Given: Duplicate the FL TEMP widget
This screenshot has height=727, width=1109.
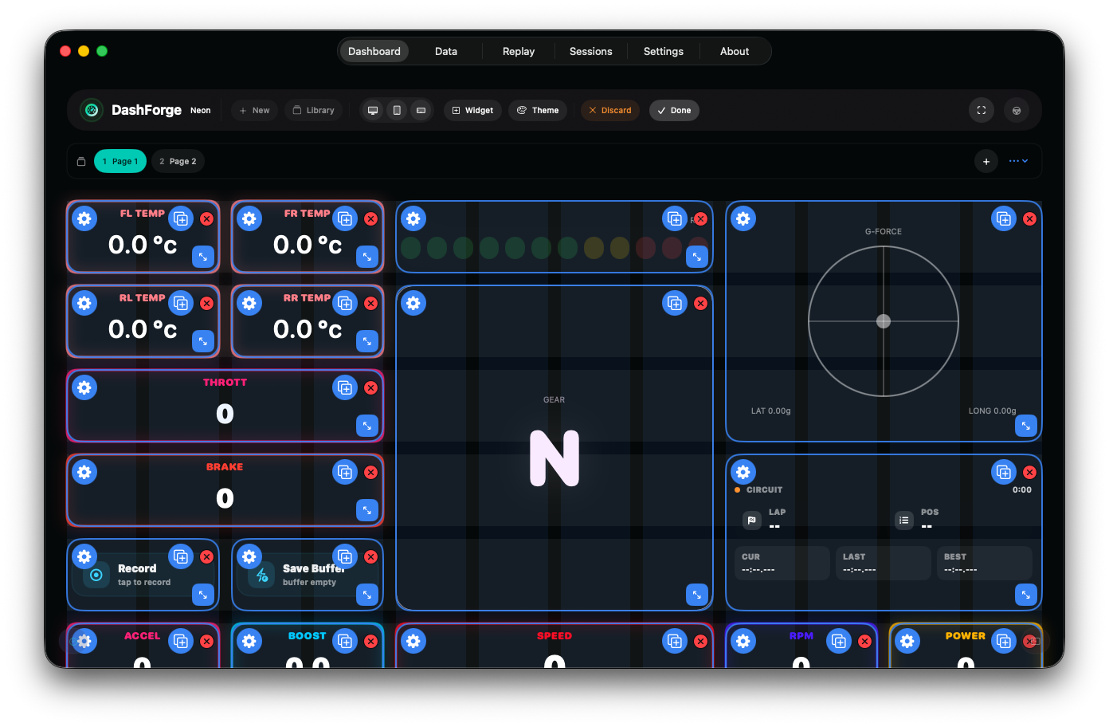Looking at the screenshot, I should (182, 218).
